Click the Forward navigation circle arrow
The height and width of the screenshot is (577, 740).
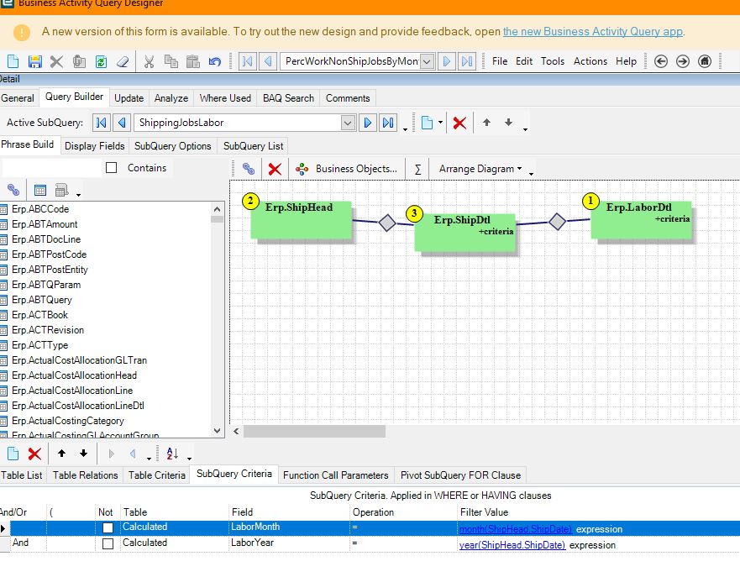[x=682, y=61]
